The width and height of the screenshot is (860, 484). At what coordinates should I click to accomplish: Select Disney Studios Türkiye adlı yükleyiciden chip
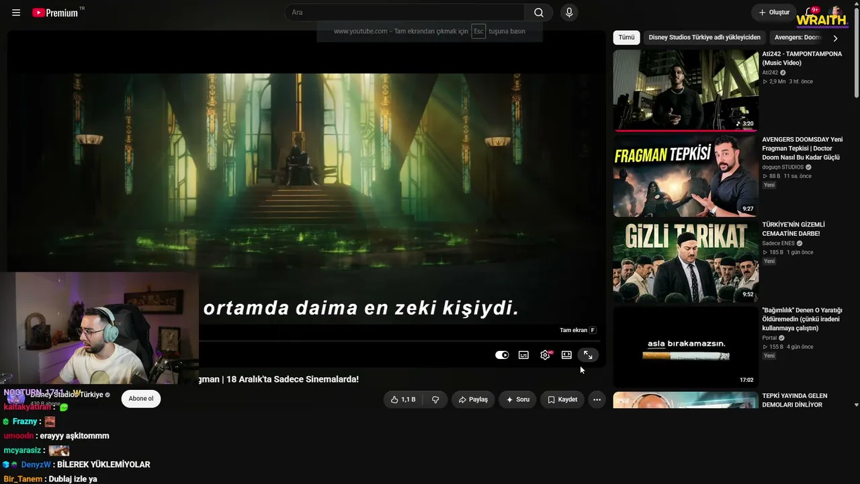coord(705,38)
